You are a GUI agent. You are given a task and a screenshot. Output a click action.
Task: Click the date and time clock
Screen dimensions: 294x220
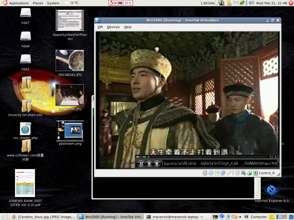(x=272, y=3)
